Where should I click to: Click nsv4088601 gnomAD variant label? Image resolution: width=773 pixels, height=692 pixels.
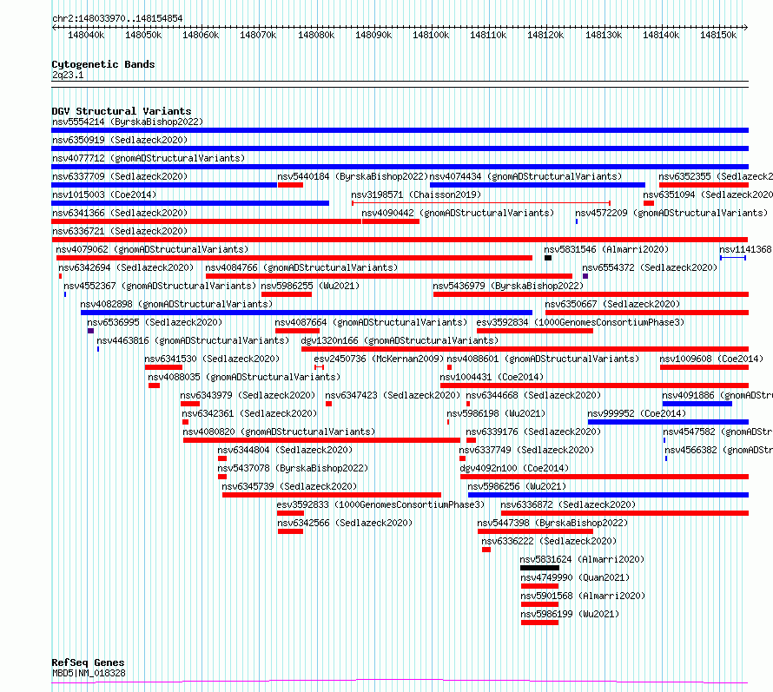(543, 359)
